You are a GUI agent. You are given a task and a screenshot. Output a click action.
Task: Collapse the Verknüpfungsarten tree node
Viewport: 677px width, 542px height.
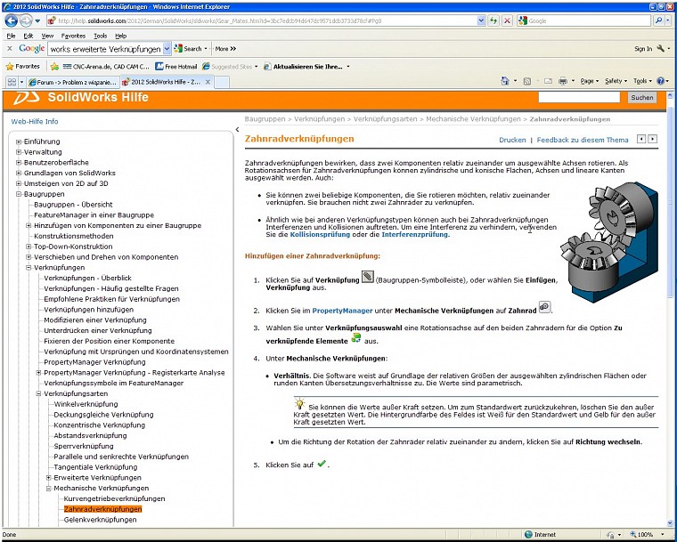(38, 393)
